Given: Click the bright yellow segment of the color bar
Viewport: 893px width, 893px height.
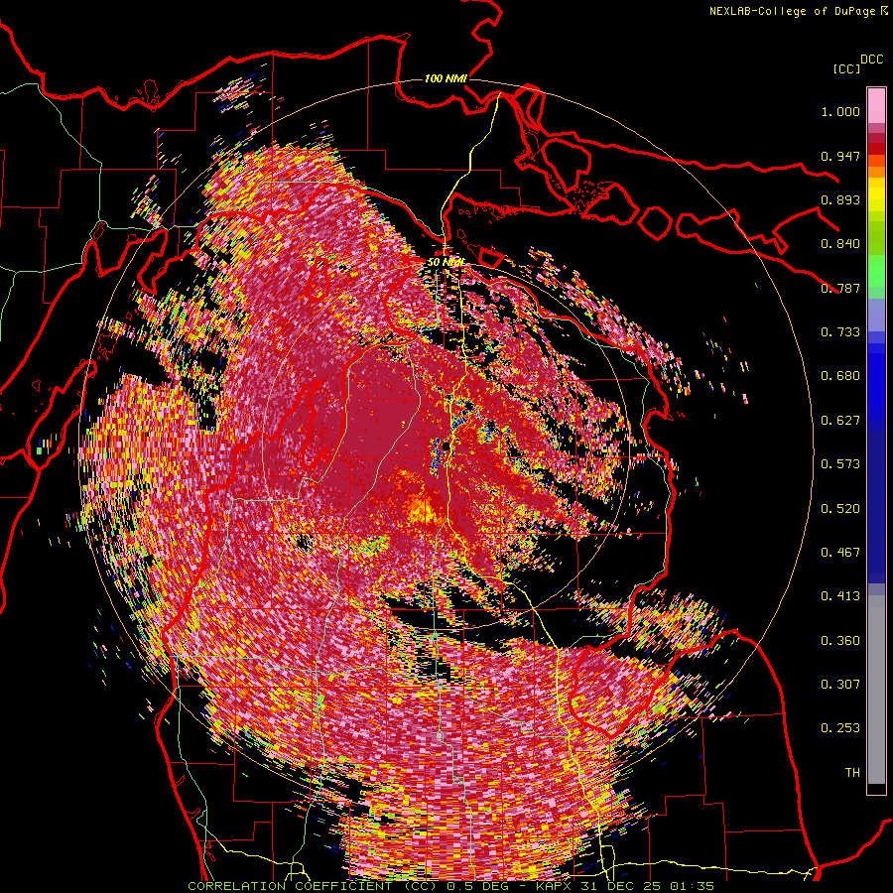Looking at the screenshot, I should tap(876, 195).
